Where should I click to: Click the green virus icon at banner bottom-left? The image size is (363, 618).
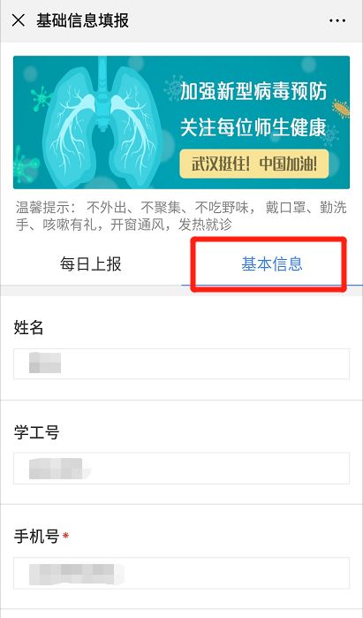point(26,165)
